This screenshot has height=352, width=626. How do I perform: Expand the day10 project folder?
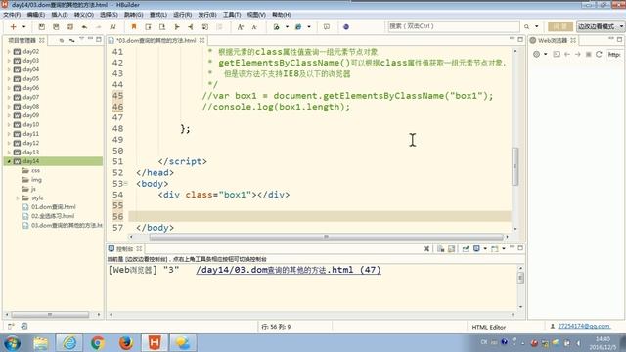click(9, 124)
